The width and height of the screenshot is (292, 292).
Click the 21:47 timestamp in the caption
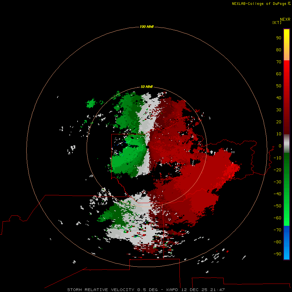[x=217, y=290]
